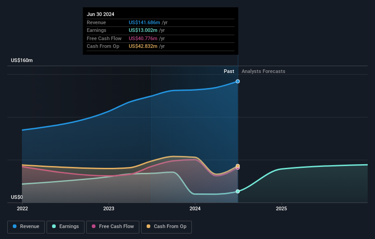Toggle the Earnings legend button
This screenshot has width=375, height=239.
pos(65,227)
